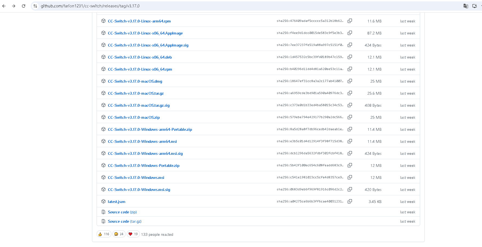Download CC-Switch-v3.17.0-Linux-x86_64.deb
The image size is (482, 247).
(140, 57)
